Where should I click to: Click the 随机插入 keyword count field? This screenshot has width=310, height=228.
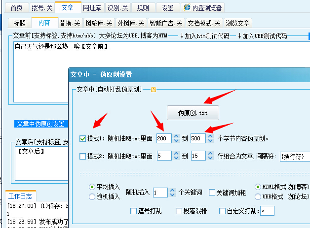[x=160, y=193]
